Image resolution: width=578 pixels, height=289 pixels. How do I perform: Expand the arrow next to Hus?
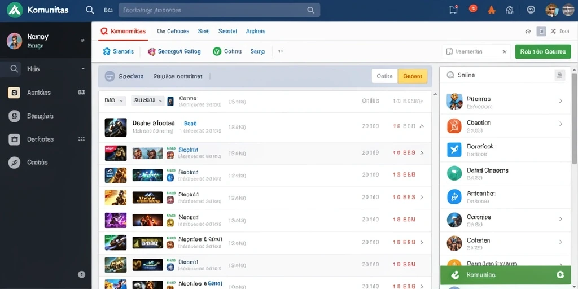tap(83, 68)
